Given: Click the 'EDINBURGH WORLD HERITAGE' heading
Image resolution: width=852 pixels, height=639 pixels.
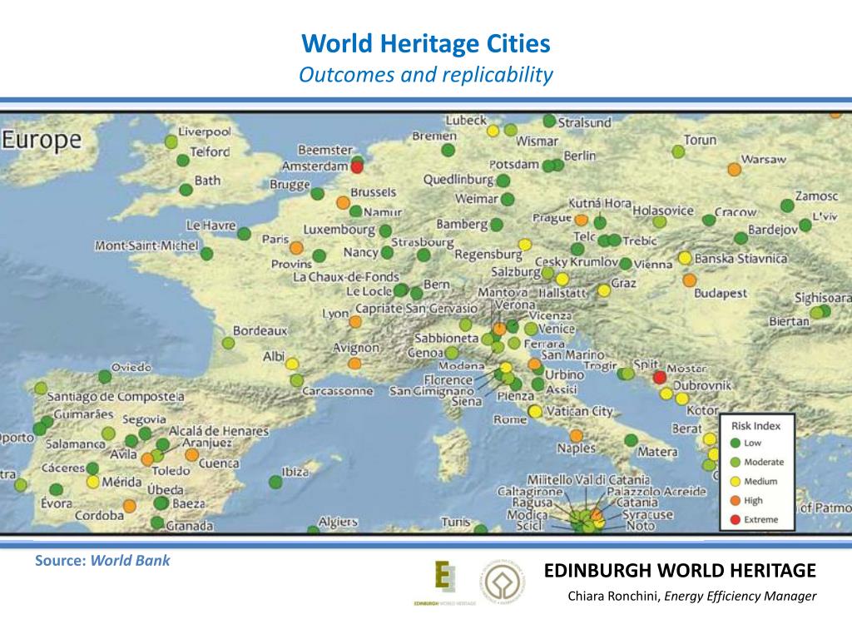Looking at the screenshot, I should click(x=680, y=571).
